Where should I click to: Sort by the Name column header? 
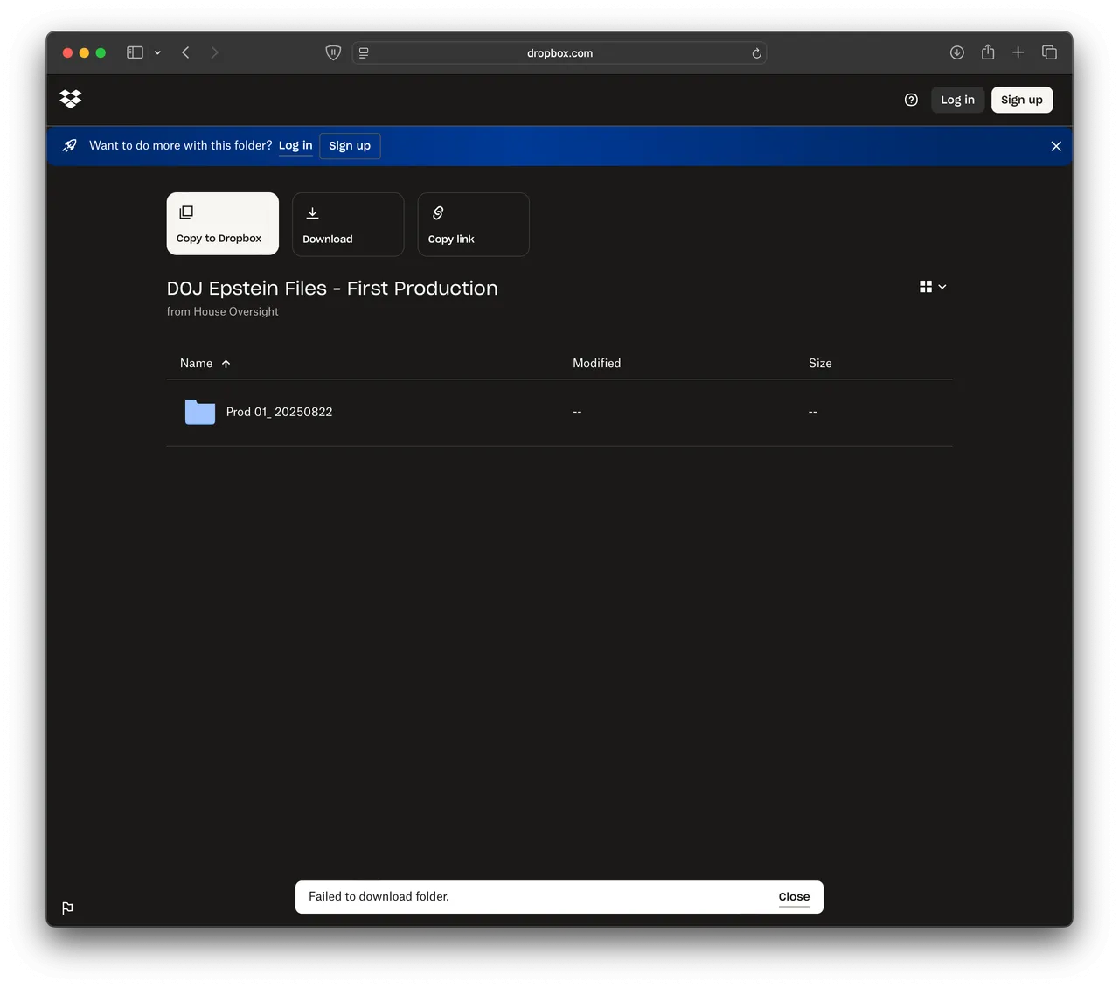pyautogui.click(x=205, y=364)
